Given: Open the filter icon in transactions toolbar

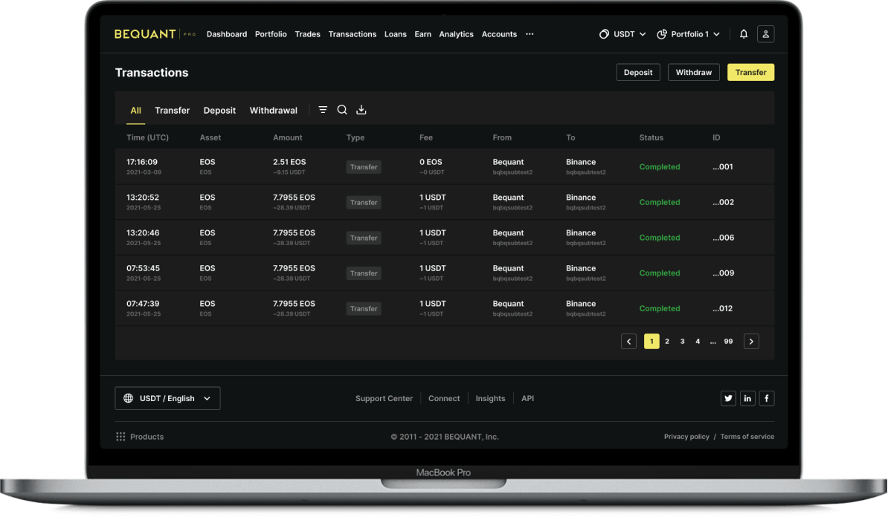Looking at the screenshot, I should tap(323, 110).
